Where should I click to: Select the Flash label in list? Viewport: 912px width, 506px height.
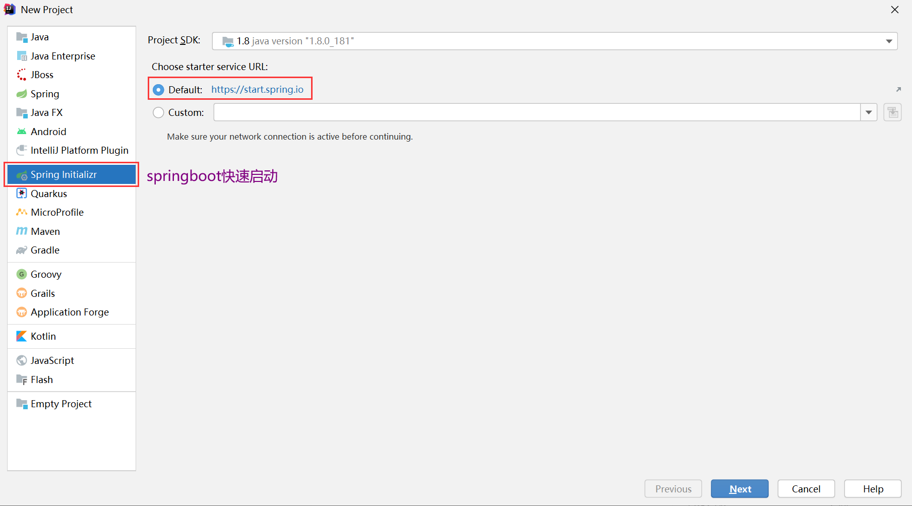pos(42,379)
